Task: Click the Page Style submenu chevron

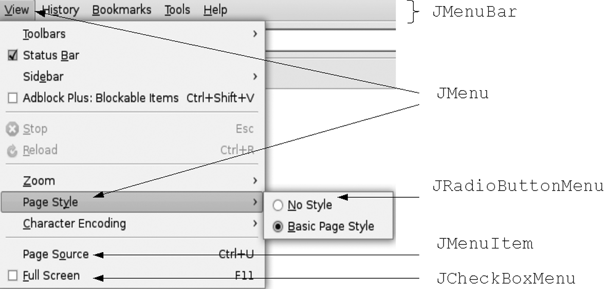Action: pyautogui.click(x=255, y=202)
